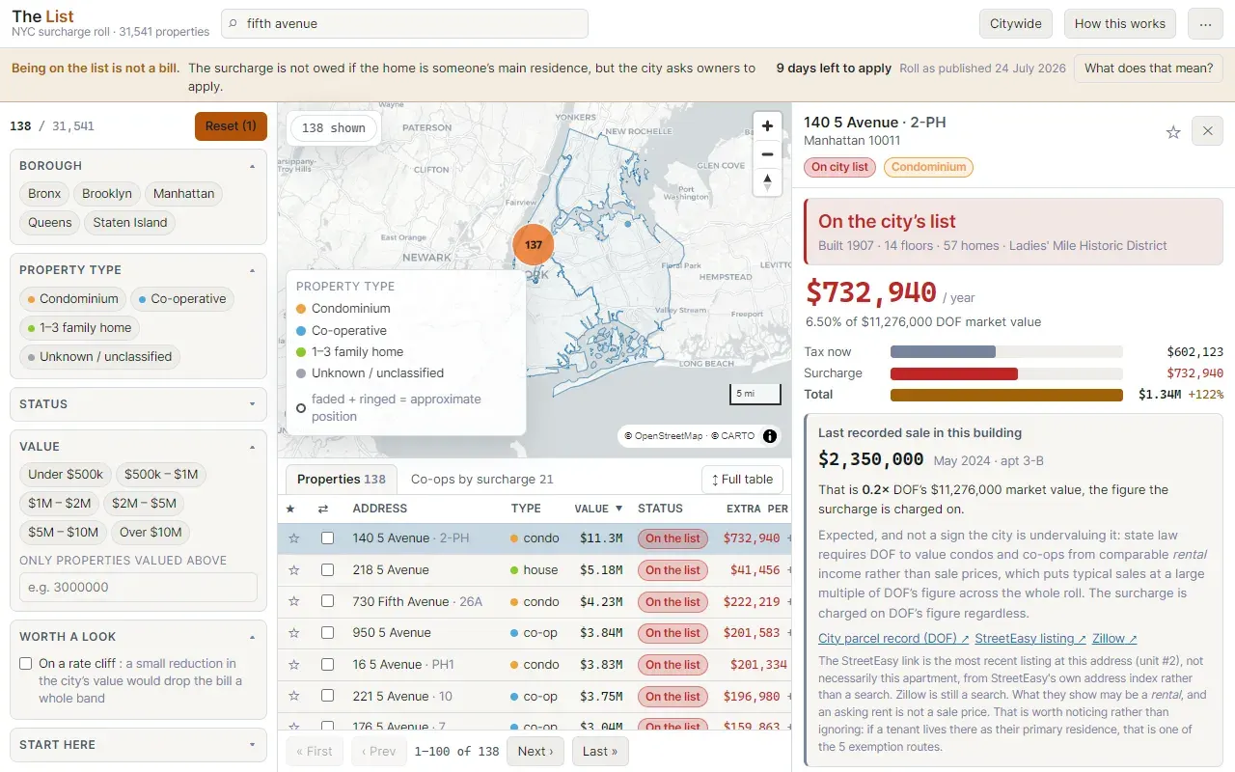Open the more options ellipsis menu

(x=1206, y=24)
